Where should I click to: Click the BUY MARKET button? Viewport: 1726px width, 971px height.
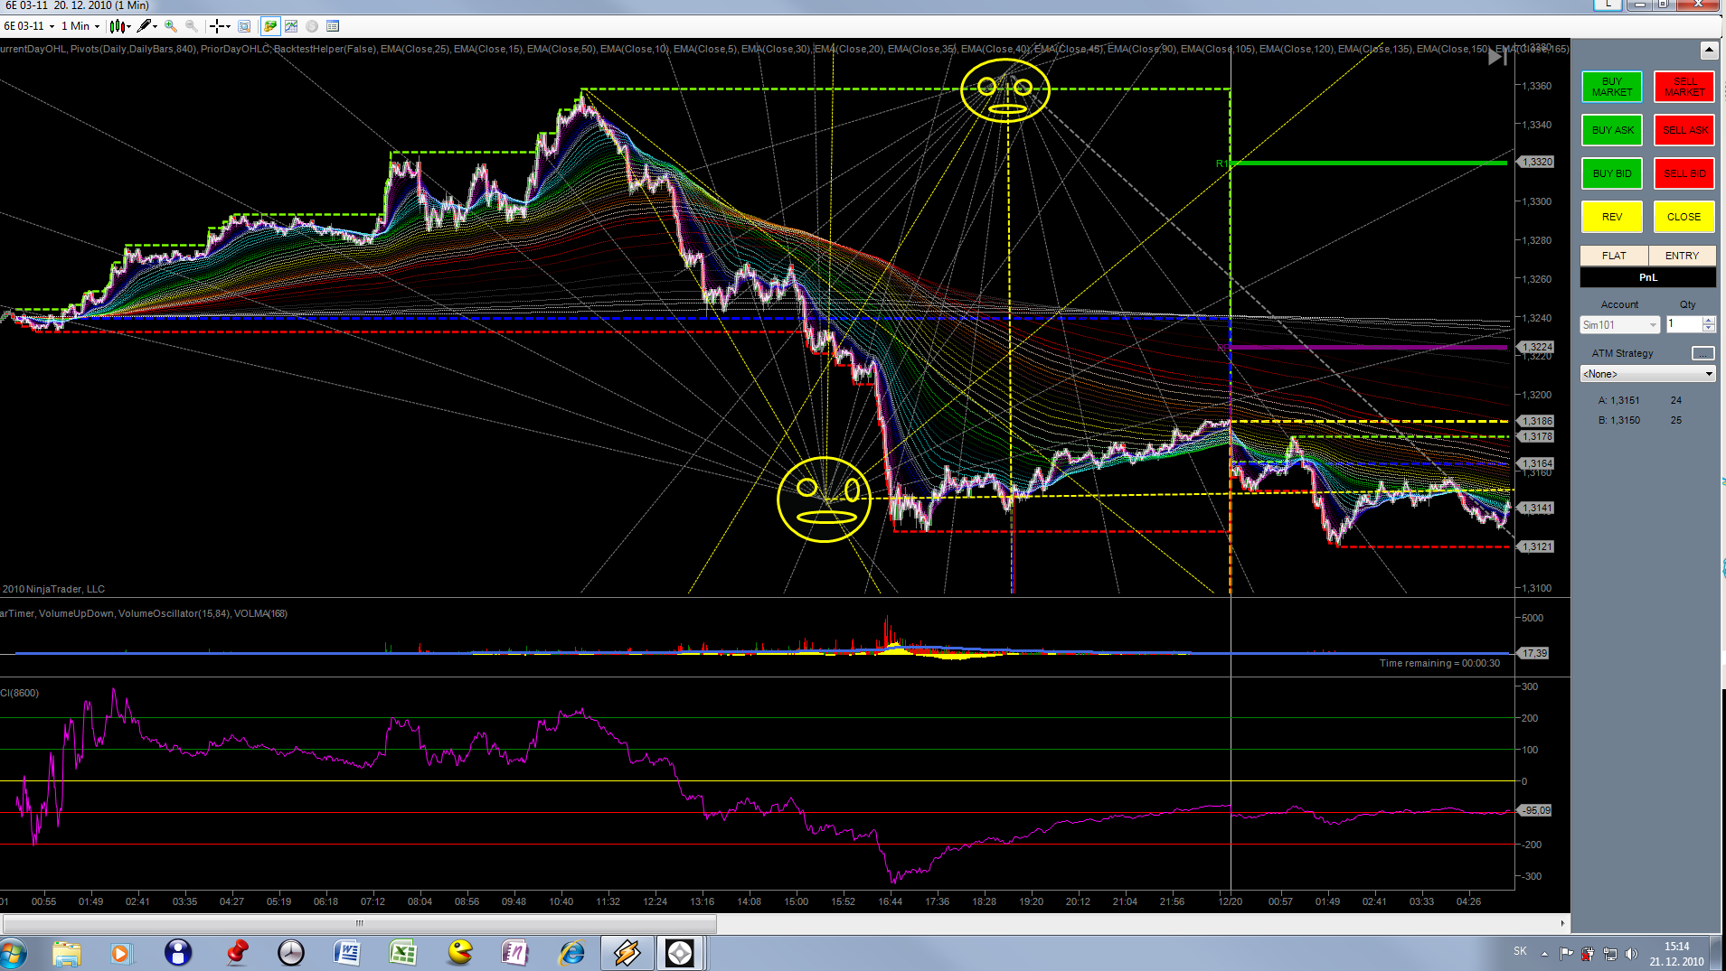(1612, 87)
